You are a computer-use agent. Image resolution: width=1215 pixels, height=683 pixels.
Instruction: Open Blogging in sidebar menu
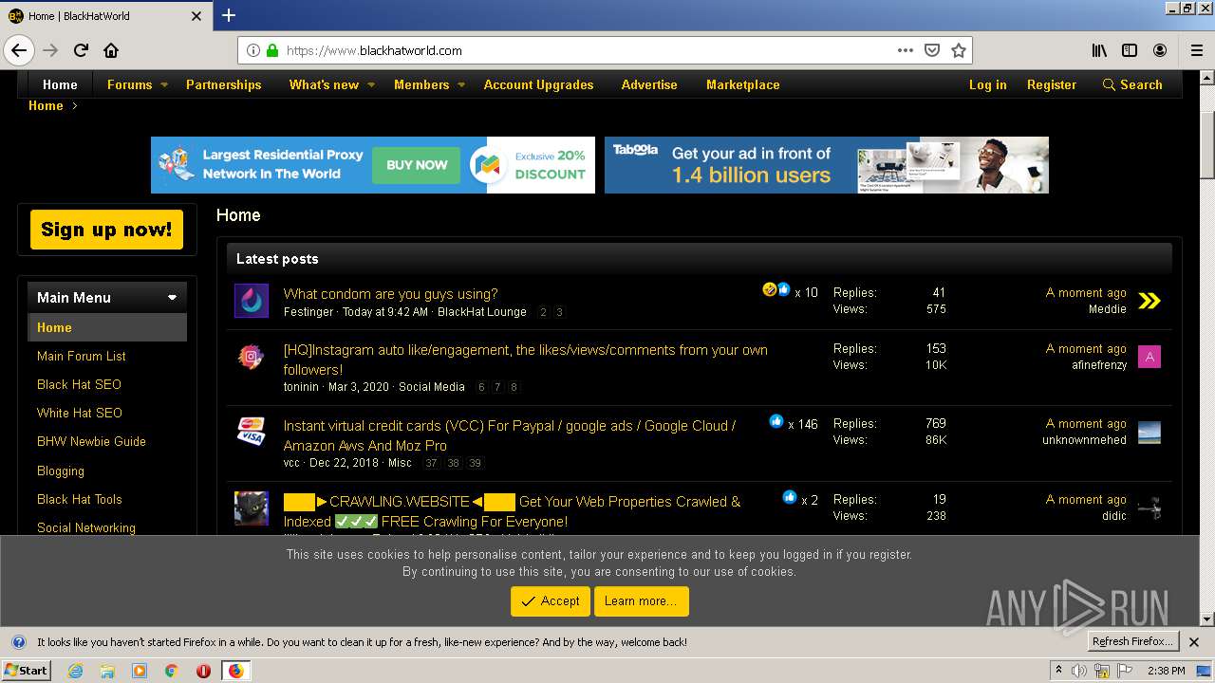(61, 471)
